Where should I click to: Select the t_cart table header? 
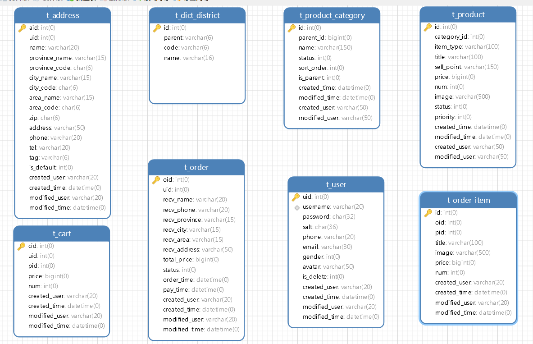coord(62,234)
